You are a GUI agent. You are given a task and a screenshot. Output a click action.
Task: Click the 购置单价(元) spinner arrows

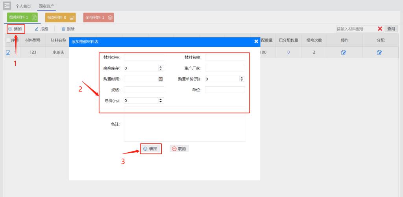tap(242, 79)
